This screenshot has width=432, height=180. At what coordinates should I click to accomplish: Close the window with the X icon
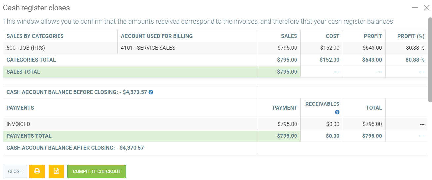click(426, 8)
